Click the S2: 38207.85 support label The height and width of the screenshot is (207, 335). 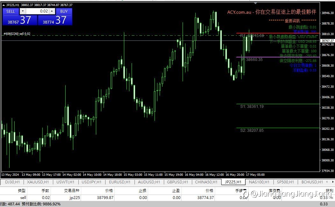point(252,130)
